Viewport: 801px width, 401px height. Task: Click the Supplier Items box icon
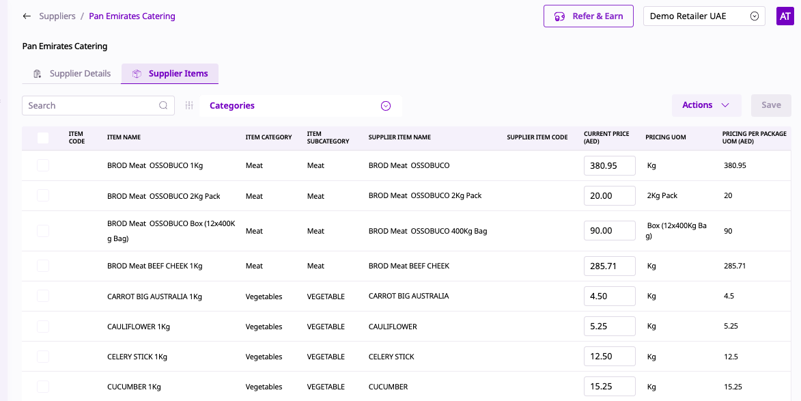(137, 74)
